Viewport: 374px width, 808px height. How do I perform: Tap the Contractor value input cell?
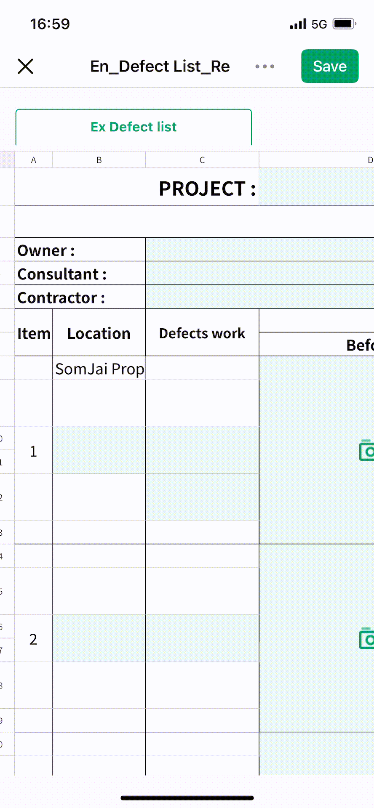click(259, 297)
